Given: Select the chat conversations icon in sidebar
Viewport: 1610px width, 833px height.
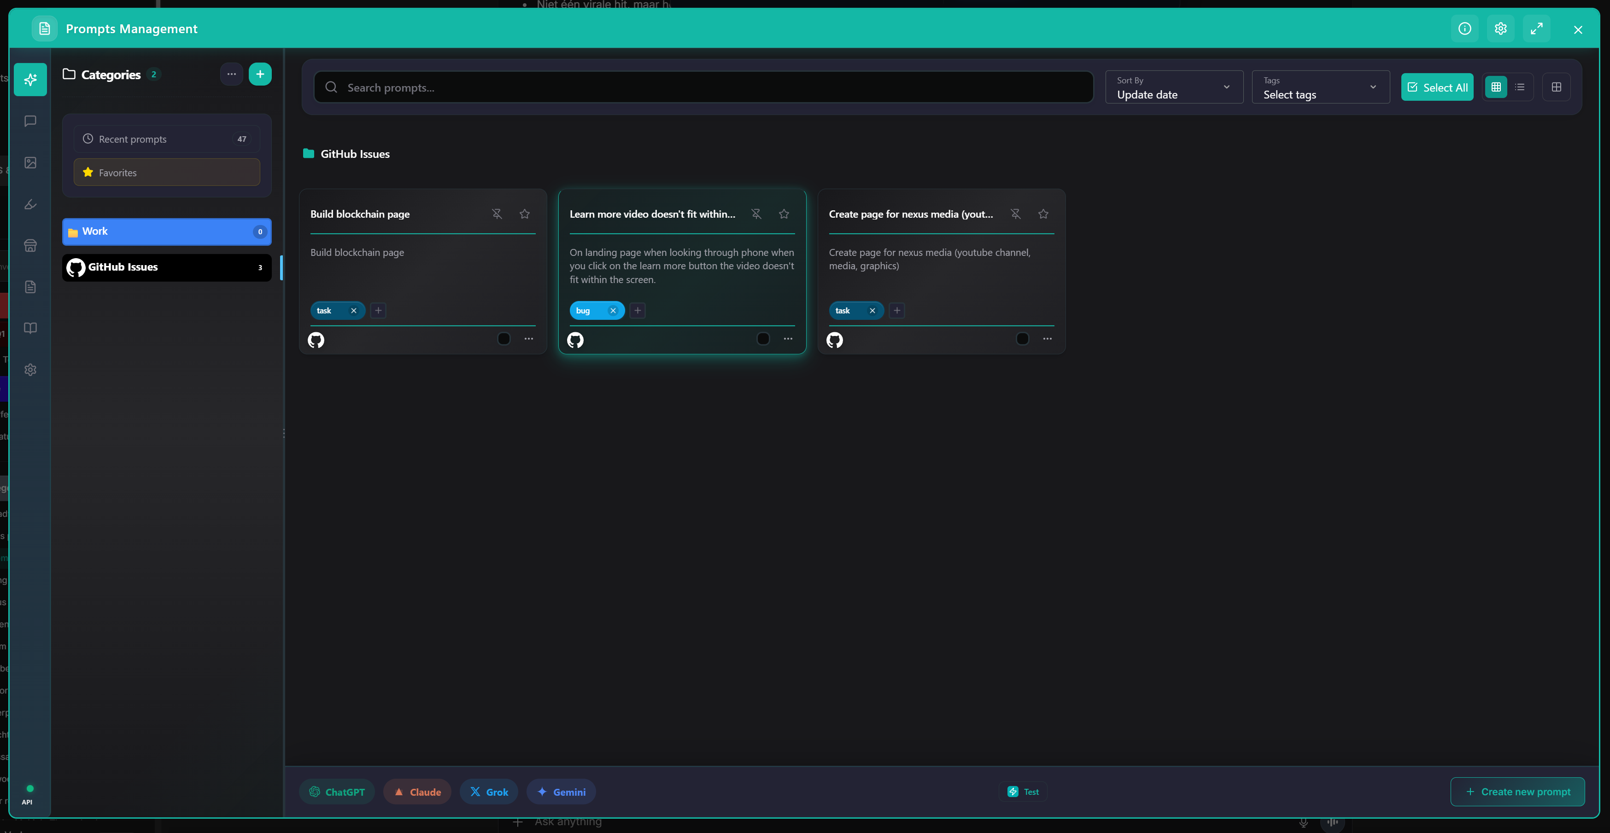Looking at the screenshot, I should pyautogui.click(x=30, y=121).
